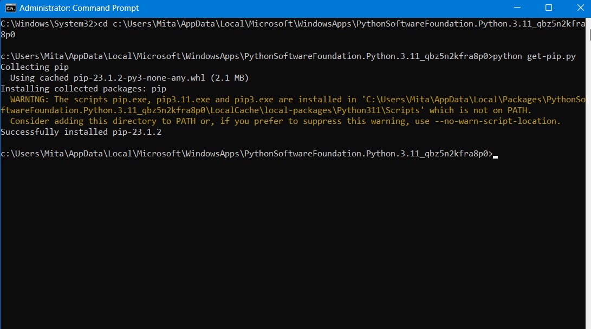
Task: Minimize the Command Prompt window
Action: point(518,8)
